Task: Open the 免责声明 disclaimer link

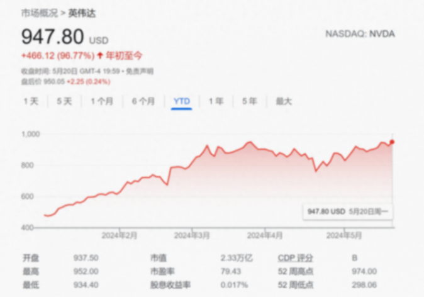Action: pyautogui.click(x=140, y=71)
